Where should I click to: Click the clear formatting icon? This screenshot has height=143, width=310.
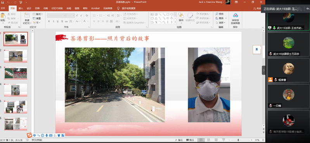pyautogui.click(x=87, y=15)
